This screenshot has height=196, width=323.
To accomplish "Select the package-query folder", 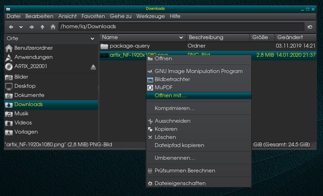I will tap(130, 46).
